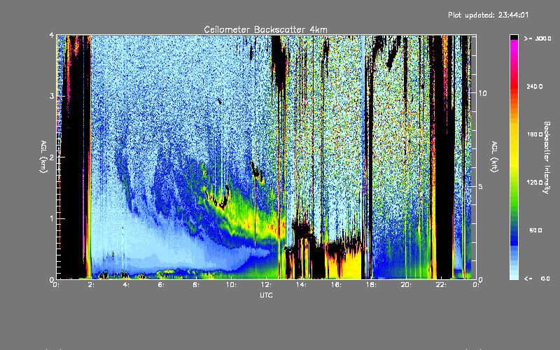This screenshot has height=350, width=560.
Task: Click the "8:" UTC hour tick
Action: point(197,285)
